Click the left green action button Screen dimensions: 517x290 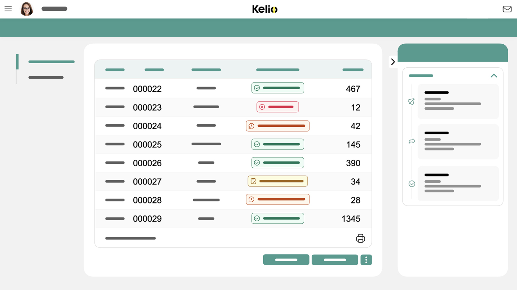point(286,259)
